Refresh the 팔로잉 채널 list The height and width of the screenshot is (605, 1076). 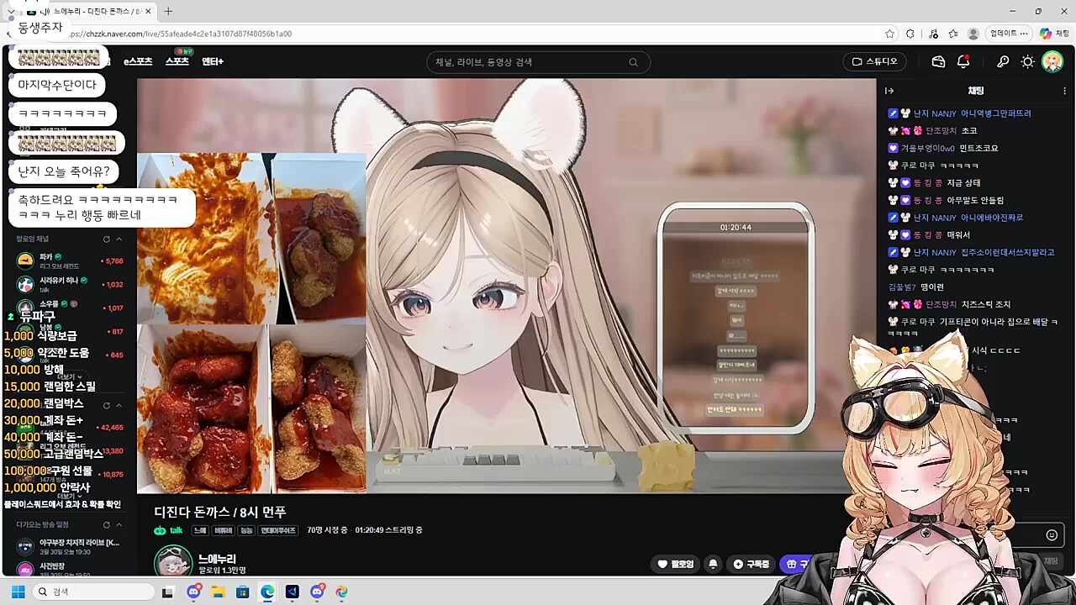pyautogui.click(x=106, y=239)
